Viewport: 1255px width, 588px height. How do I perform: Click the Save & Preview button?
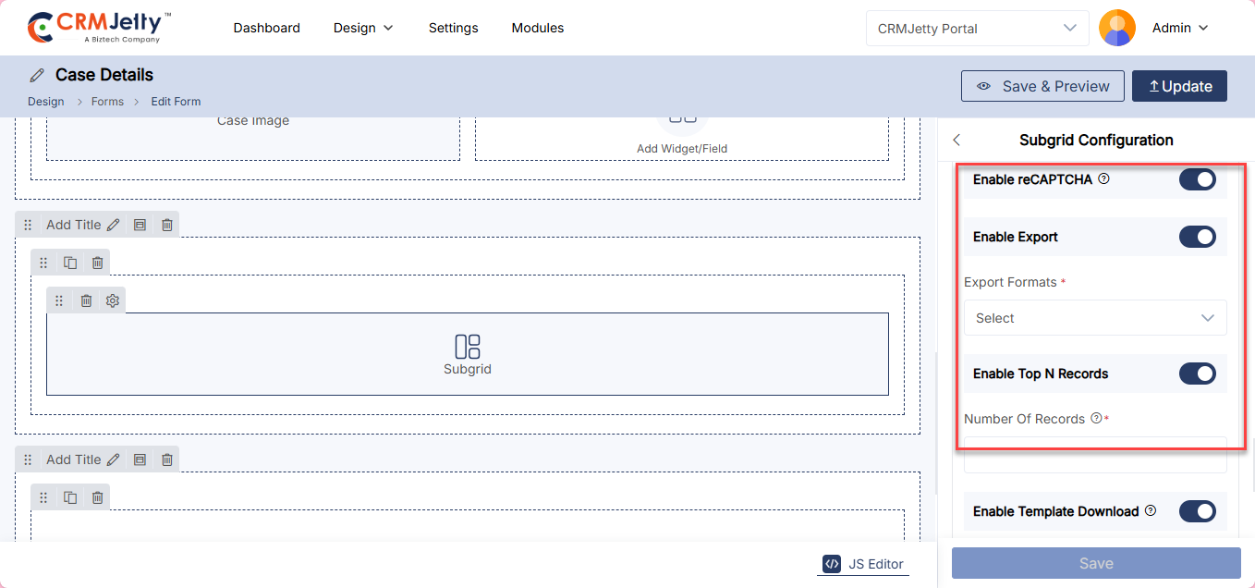[1042, 86]
